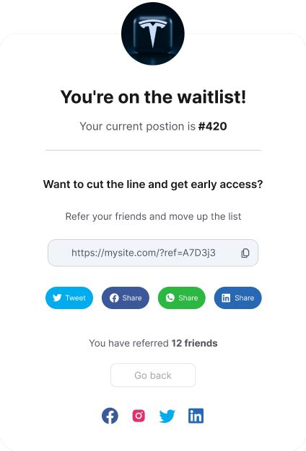This screenshot has height=451, width=306.
Task: Click the "12 friends" referral count
Action: click(x=194, y=343)
